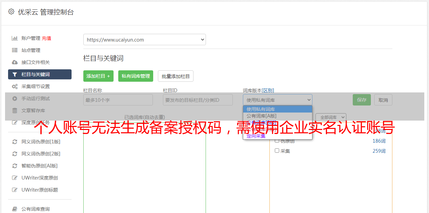
Task: Open the UWriter原创标题 sidebar item
Action: tap(40, 190)
